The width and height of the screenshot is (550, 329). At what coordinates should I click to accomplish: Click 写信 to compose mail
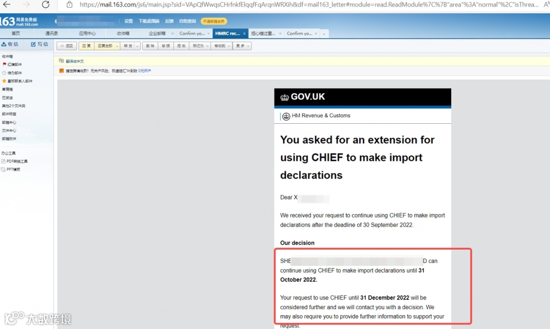[42, 44]
